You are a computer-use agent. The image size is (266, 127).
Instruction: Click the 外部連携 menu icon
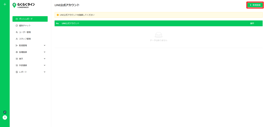pyautogui.click(x=17, y=65)
